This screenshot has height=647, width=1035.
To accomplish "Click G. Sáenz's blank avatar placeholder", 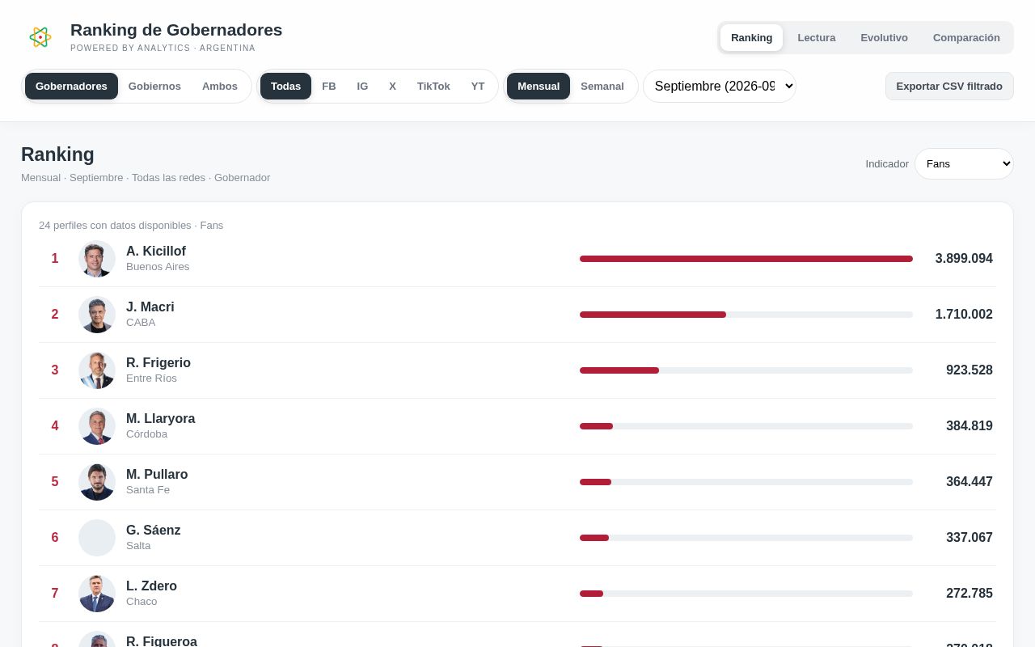I will tap(97, 538).
